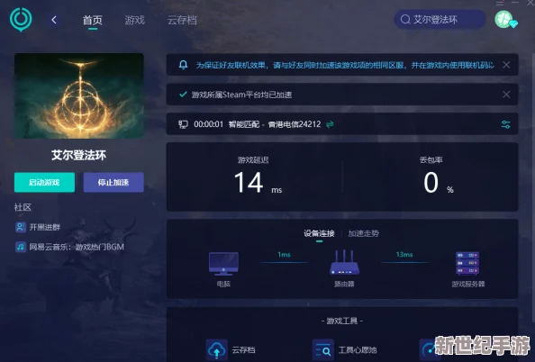Viewport: 535px width, 362px height.
Task: Switch to the 首页 tab
Action: [x=93, y=20]
